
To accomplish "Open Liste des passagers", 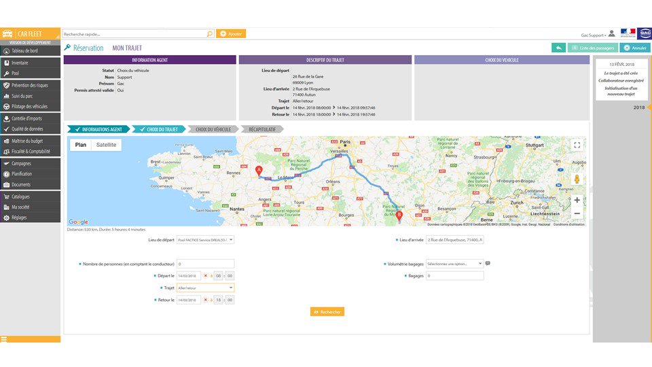I will [592, 48].
